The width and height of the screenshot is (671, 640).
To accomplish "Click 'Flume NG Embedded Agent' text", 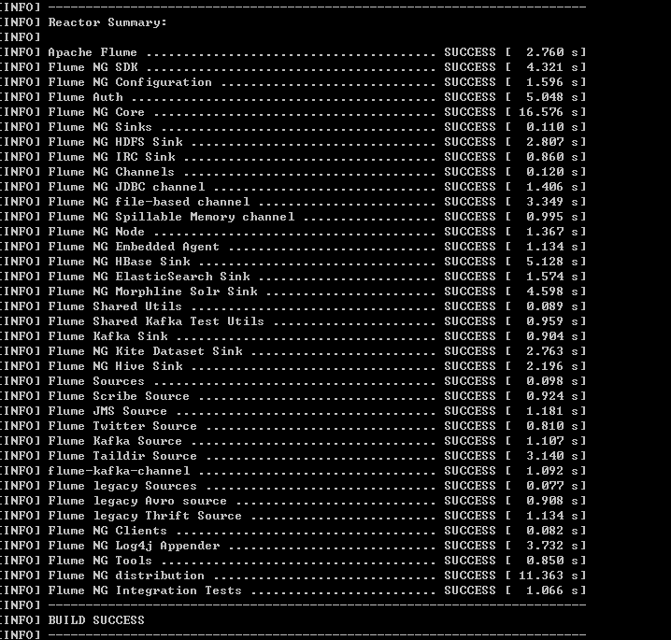I will 134,247.
